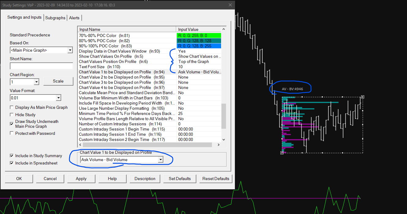Open the Alerts tab
The height and width of the screenshot is (214, 407).
74,18
